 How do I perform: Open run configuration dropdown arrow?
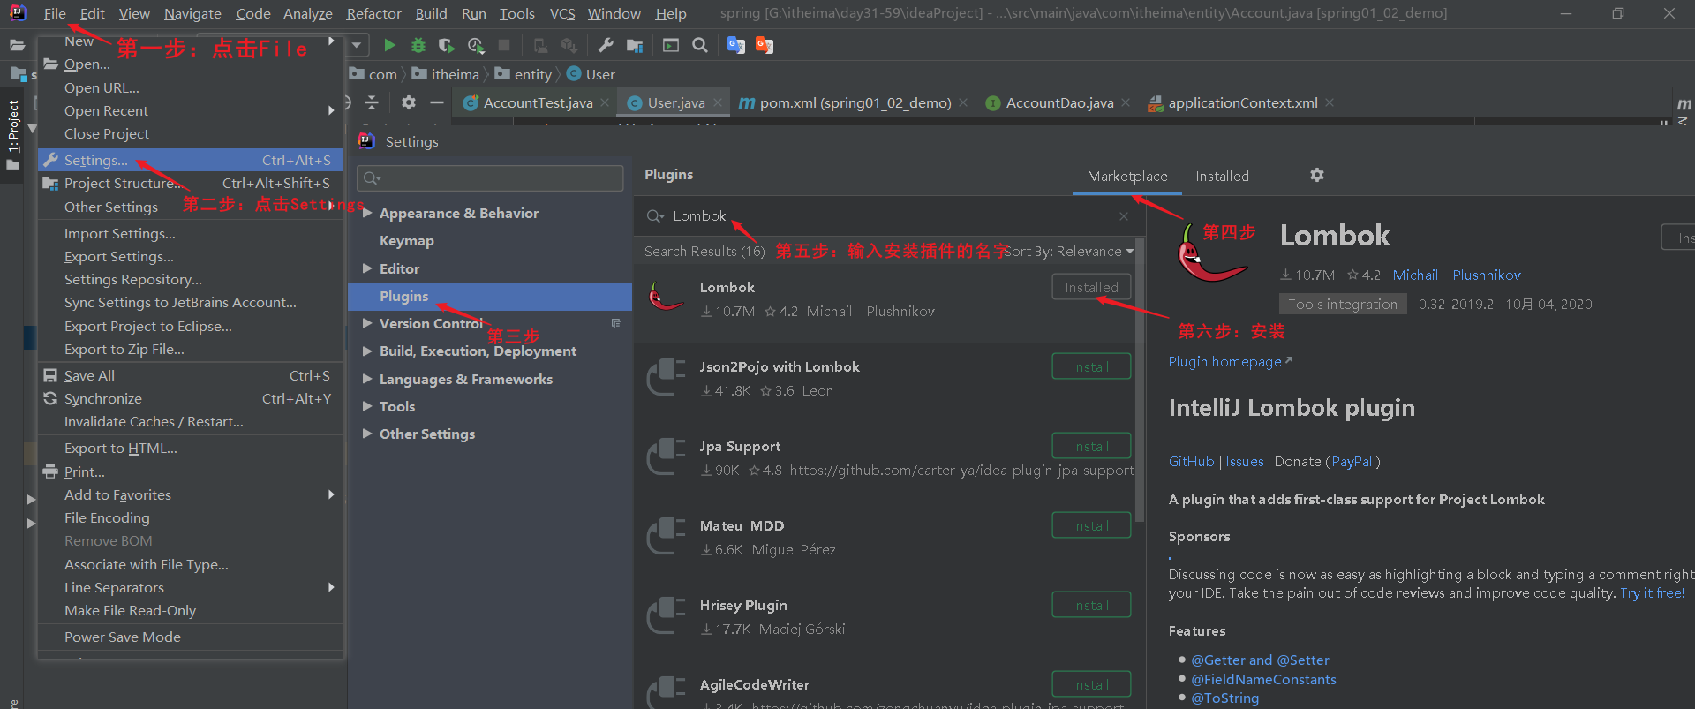tap(357, 45)
